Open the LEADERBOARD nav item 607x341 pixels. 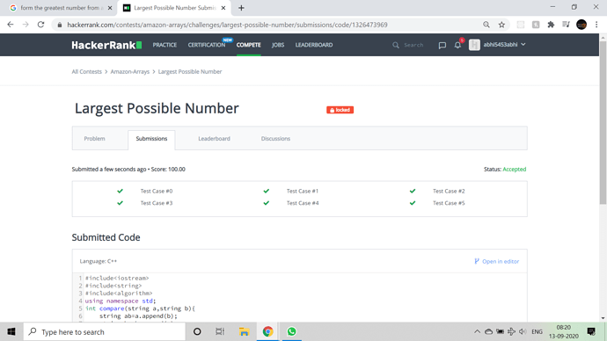tap(314, 45)
